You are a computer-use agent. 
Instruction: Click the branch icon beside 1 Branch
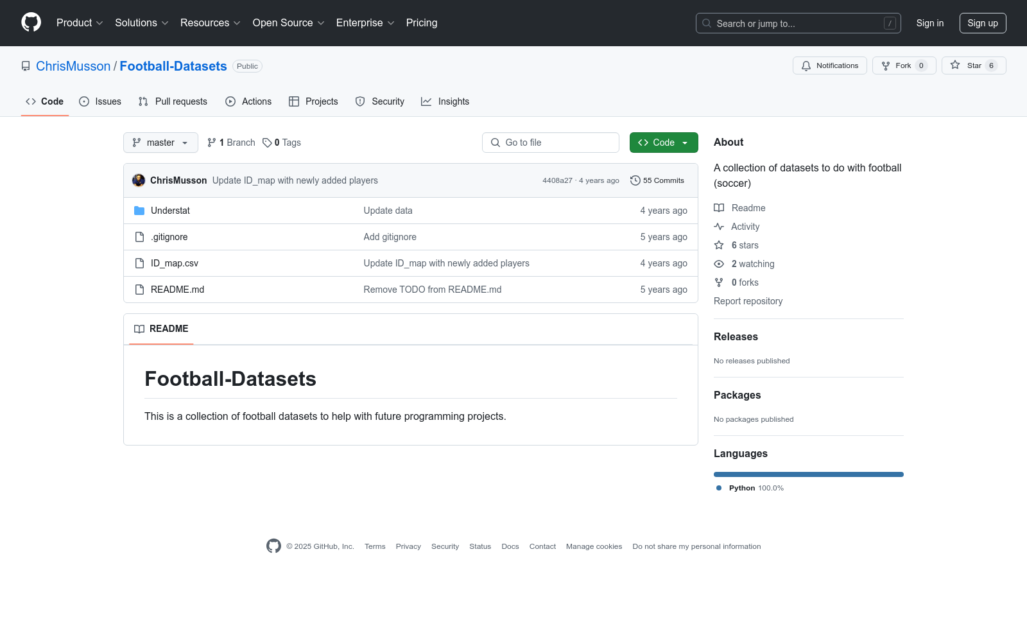(212, 143)
